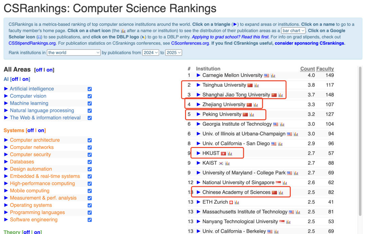
Task: Open HKUST's chart icon
Action: pyautogui.click(x=230, y=153)
